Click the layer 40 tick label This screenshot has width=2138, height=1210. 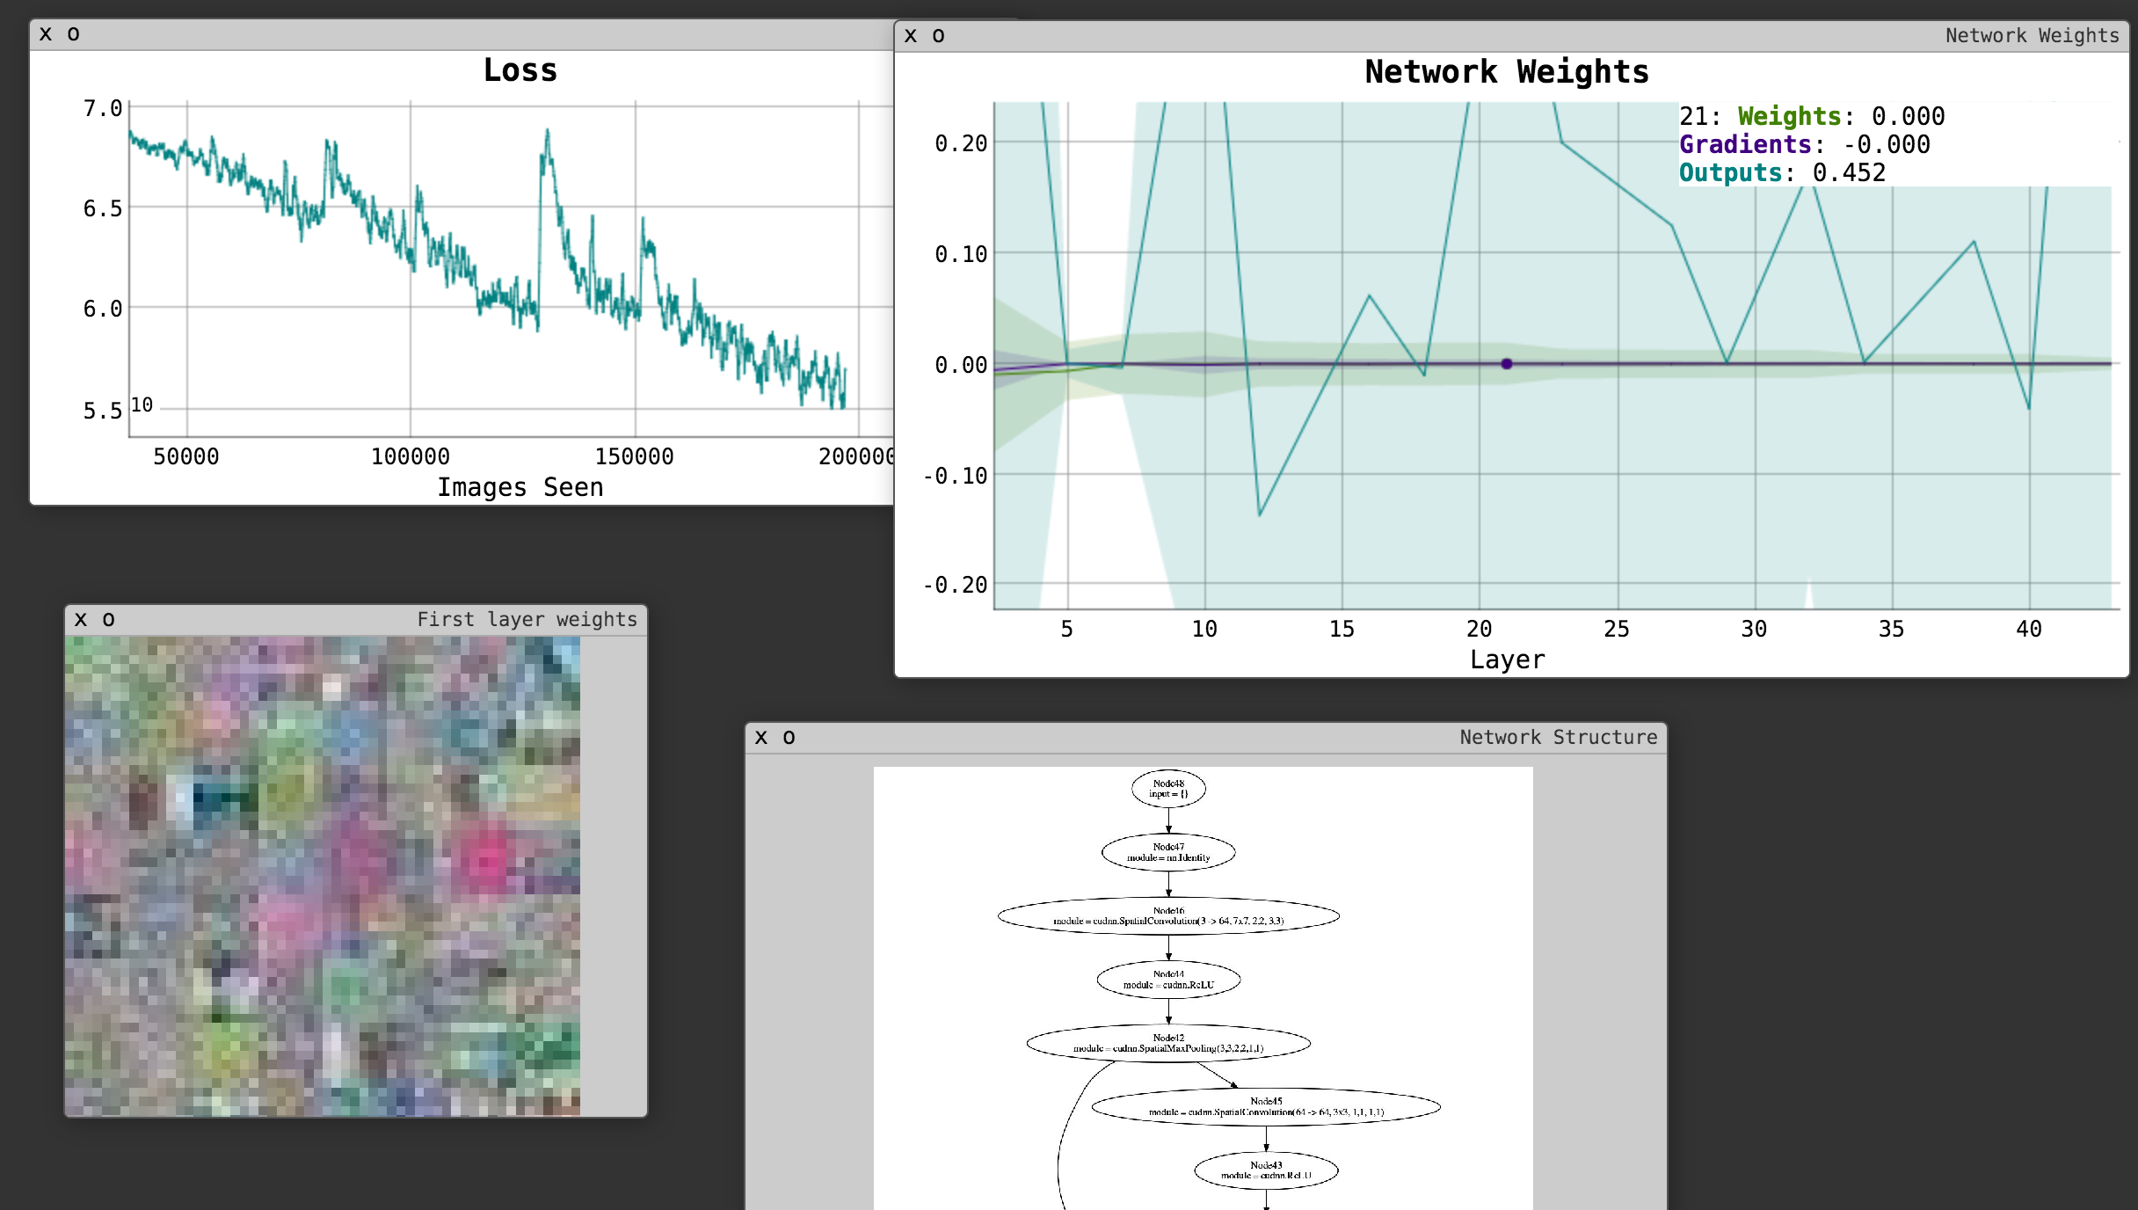point(2028,630)
